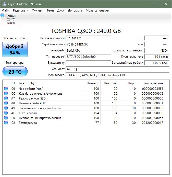
Task: Click raw value 0000000035F1
Action: pos(153,88)
